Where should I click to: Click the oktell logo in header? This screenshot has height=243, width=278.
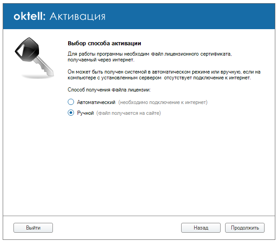click(x=29, y=16)
